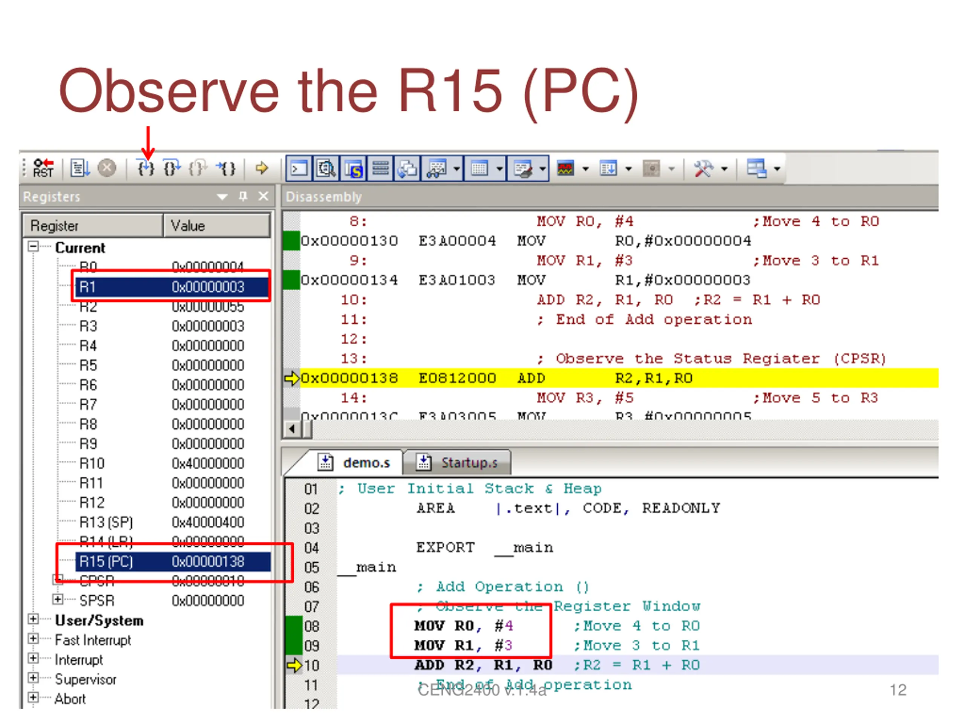965x723 pixels.
Task: Toggle the Symbols window button
Action: coord(352,168)
